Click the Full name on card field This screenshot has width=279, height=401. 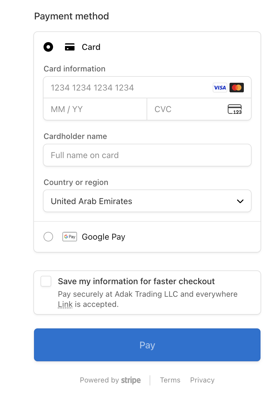coord(147,155)
